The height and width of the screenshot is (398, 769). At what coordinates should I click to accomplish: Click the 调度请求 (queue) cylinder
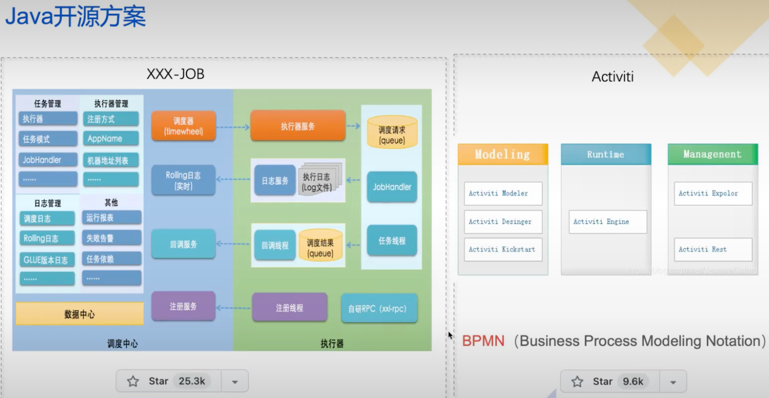(x=392, y=132)
